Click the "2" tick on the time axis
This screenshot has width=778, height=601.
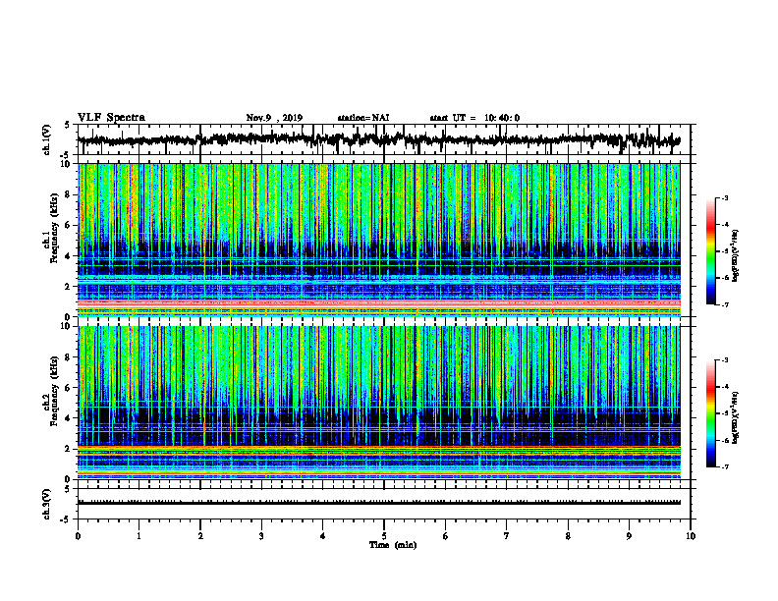coord(200,536)
